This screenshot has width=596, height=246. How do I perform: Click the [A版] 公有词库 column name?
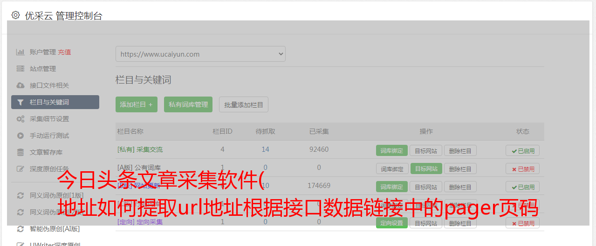point(139,168)
